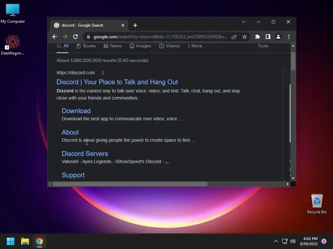Open the Extensions puzzle icon
This screenshot has height=249, width=333.
tap(258, 37)
